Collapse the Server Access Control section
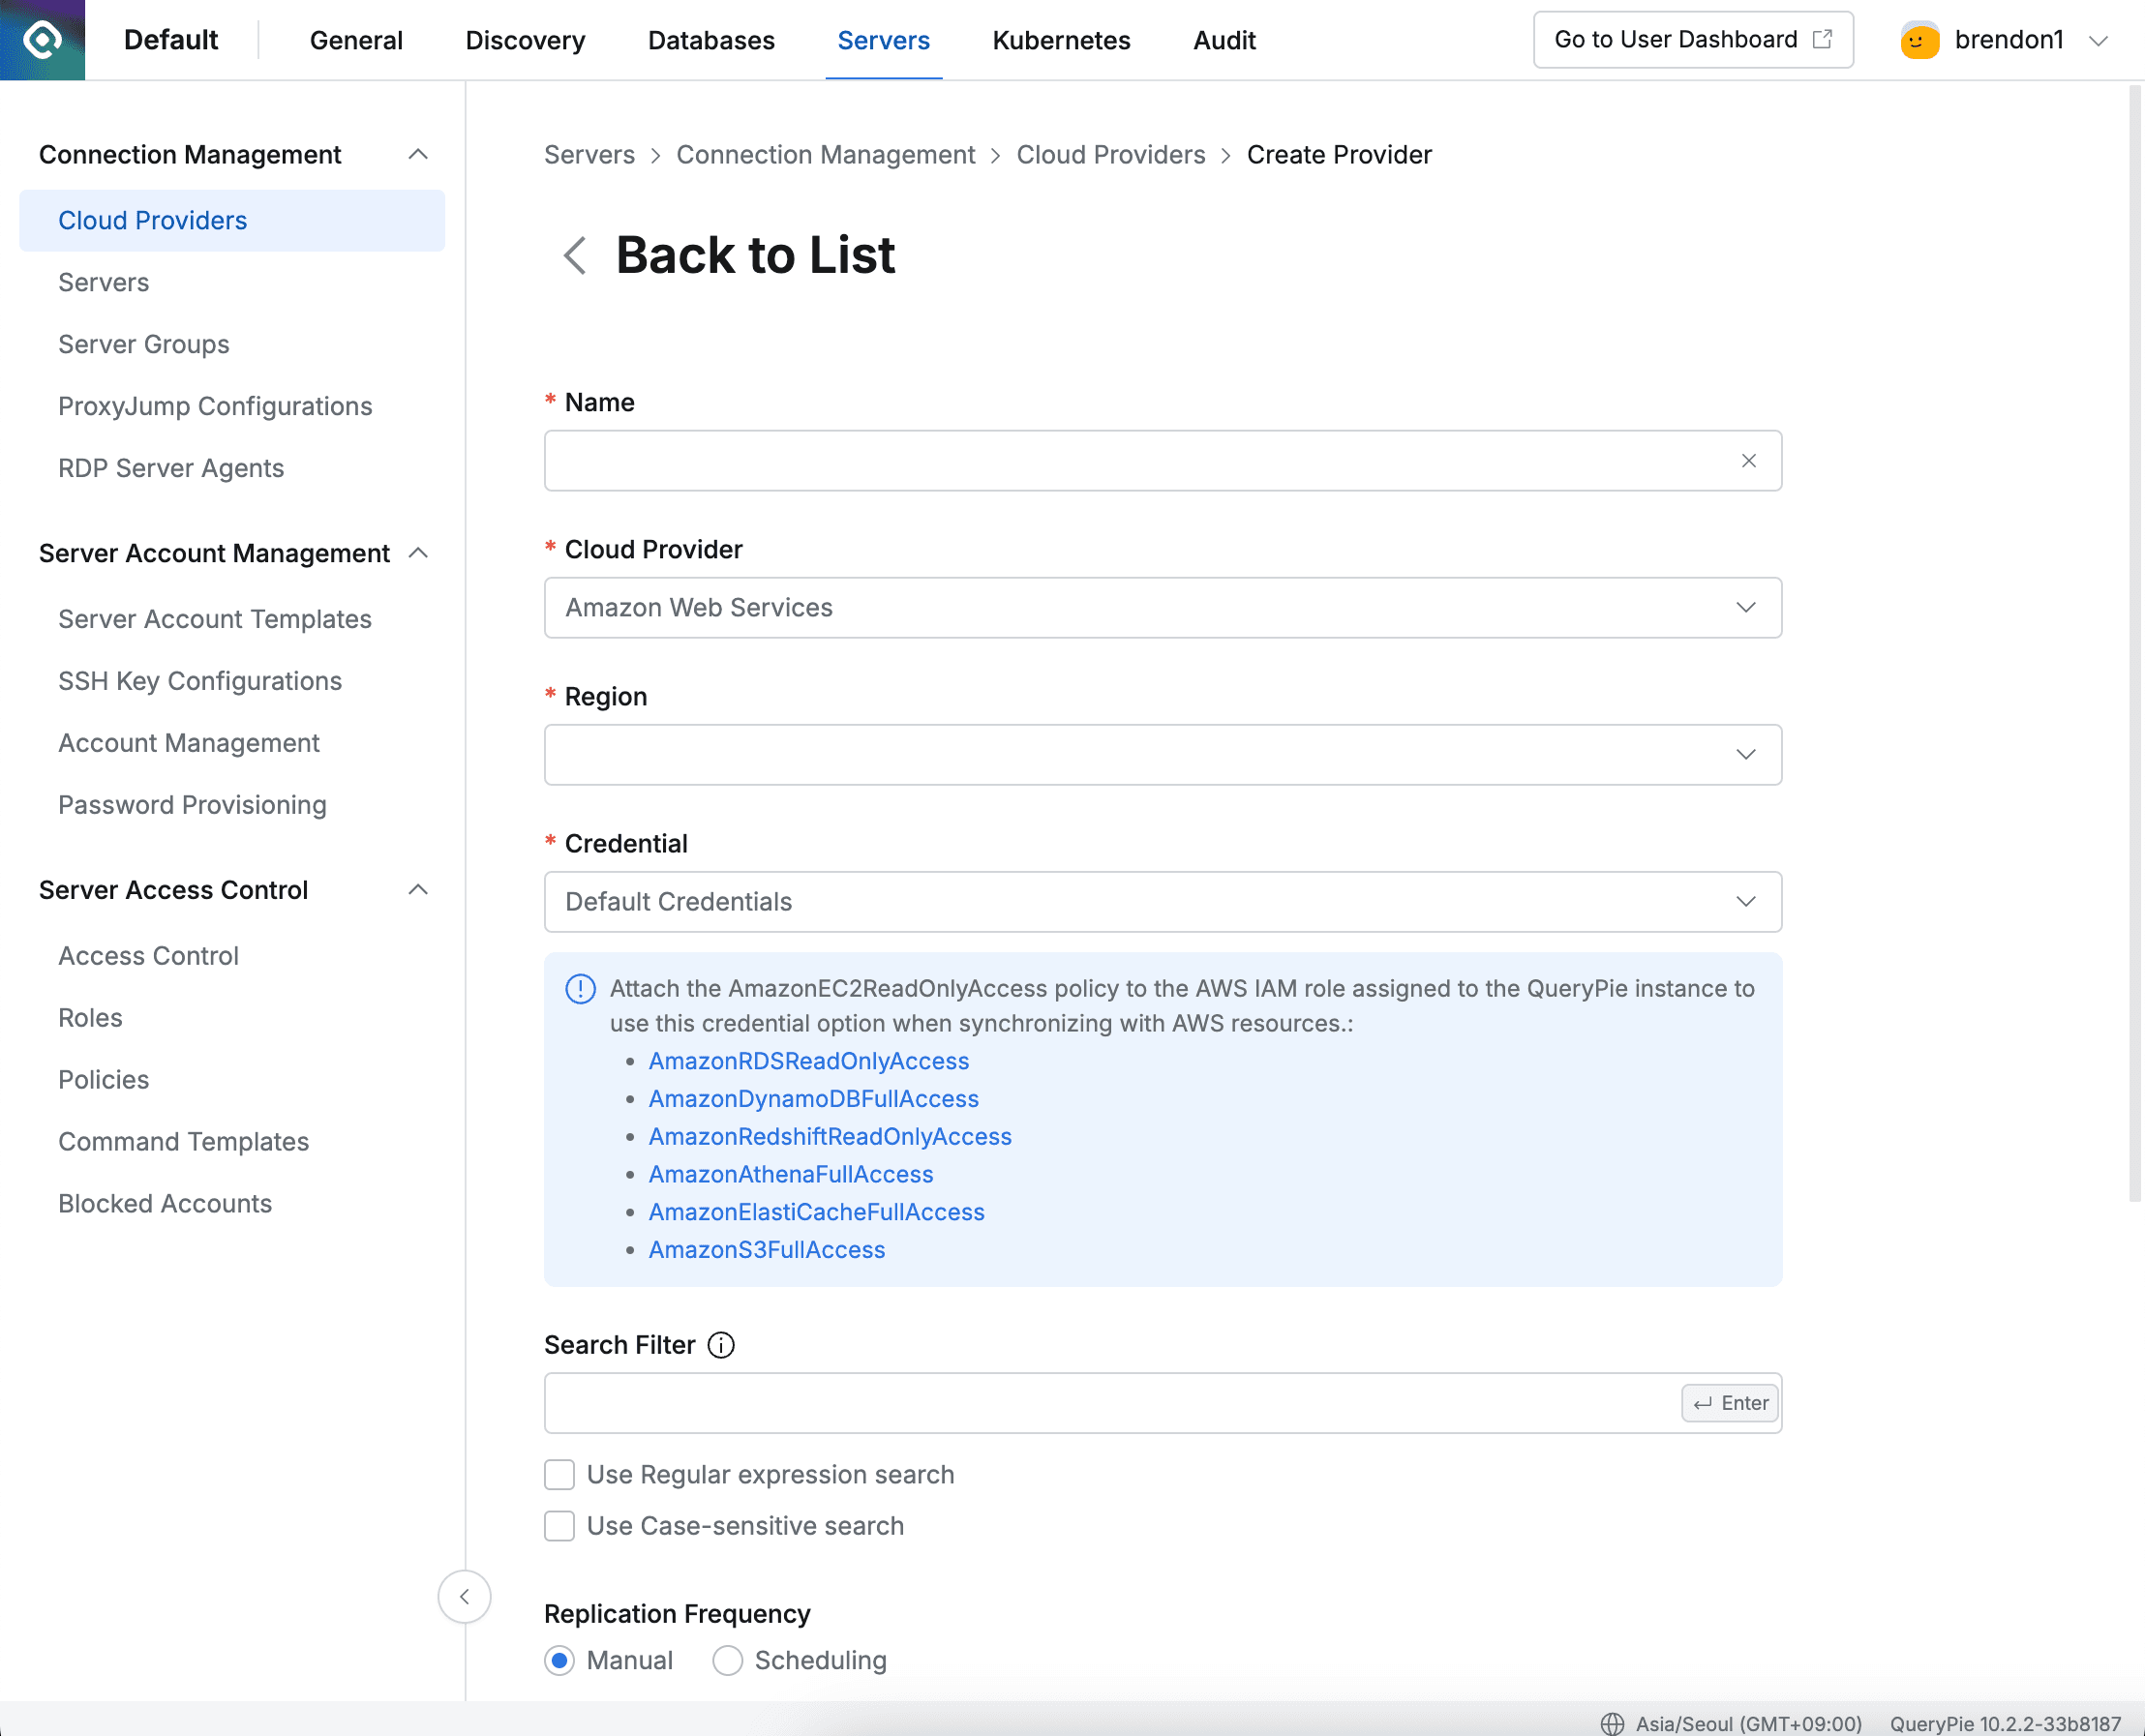This screenshot has width=2145, height=1736. (x=419, y=889)
